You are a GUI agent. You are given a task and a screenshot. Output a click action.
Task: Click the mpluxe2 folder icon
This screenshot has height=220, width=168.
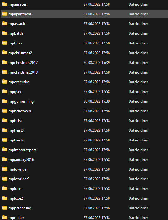pos(5,198)
